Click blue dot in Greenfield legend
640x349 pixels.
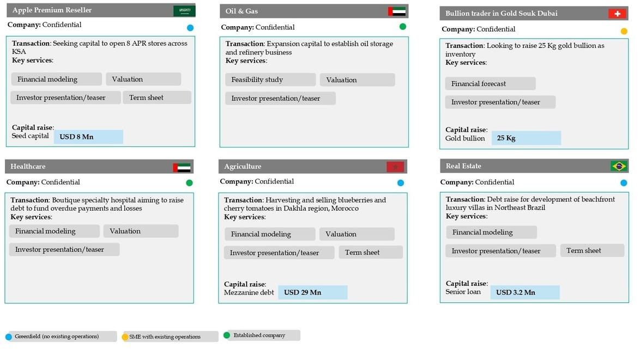click(x=9, y=337)
